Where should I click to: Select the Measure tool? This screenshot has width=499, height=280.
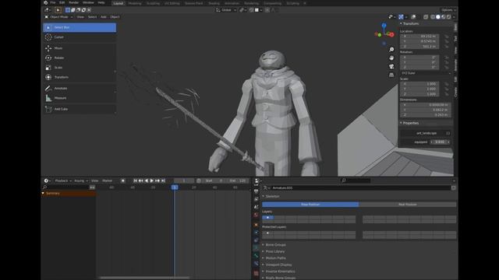pyautogui.click(x=80, y=98)
